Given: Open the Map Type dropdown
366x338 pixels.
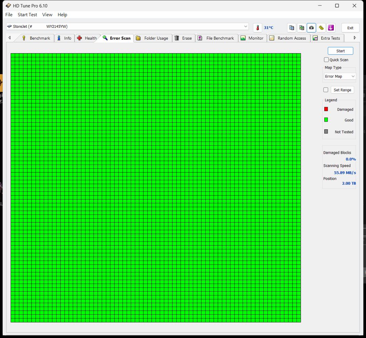Looking at the screenshot, I should coord(340,76).
